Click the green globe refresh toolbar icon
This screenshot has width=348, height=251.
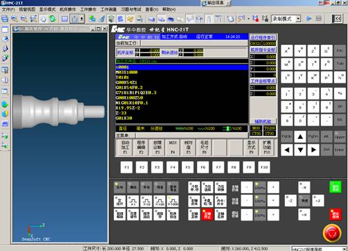(x=52, y=19)
